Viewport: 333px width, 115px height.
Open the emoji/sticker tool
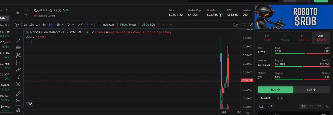[18, 84]
